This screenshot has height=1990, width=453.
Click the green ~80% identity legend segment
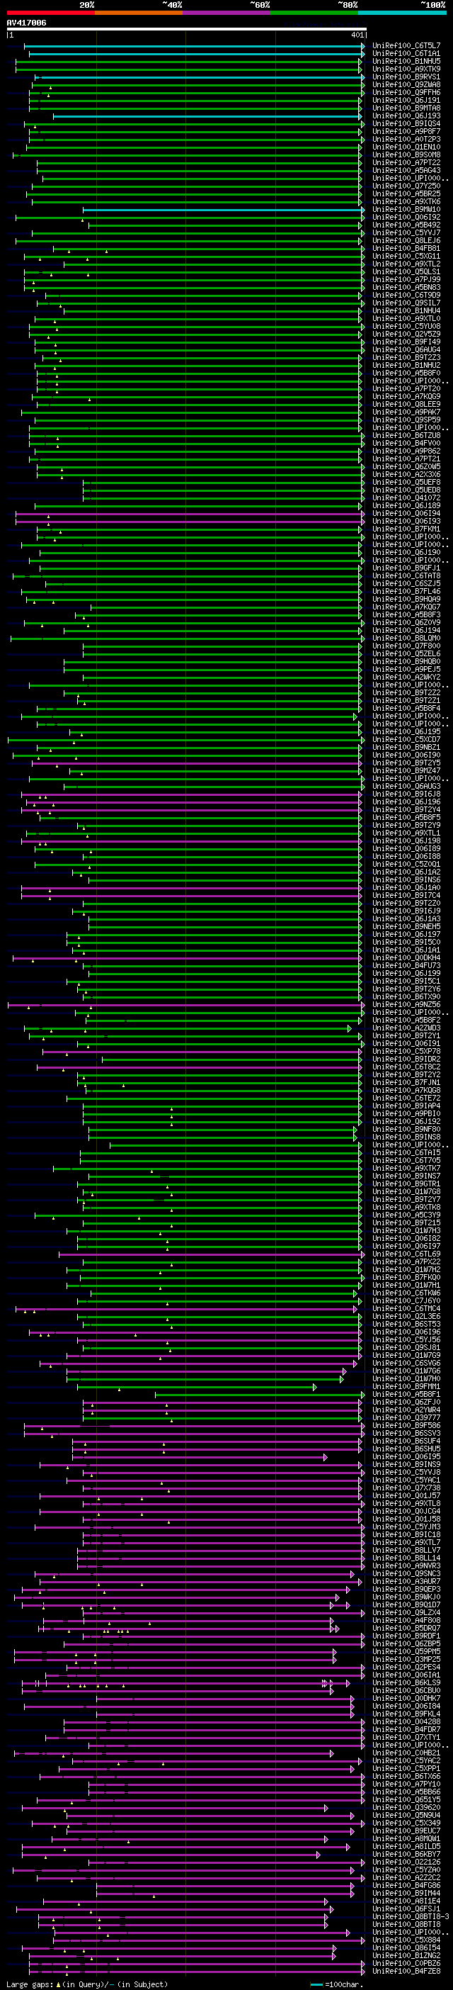pos(314,12)
